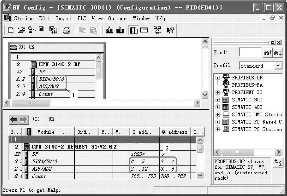The image size is (287, 196).
Task: Expand the SIMATIC PC Station node
Action: pyautogui.click(x=218, y=129)
